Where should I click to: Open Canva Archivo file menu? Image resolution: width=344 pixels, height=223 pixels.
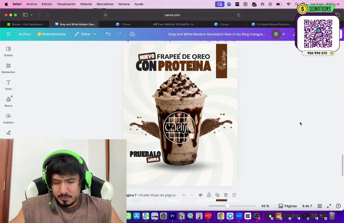pos(25,34)
